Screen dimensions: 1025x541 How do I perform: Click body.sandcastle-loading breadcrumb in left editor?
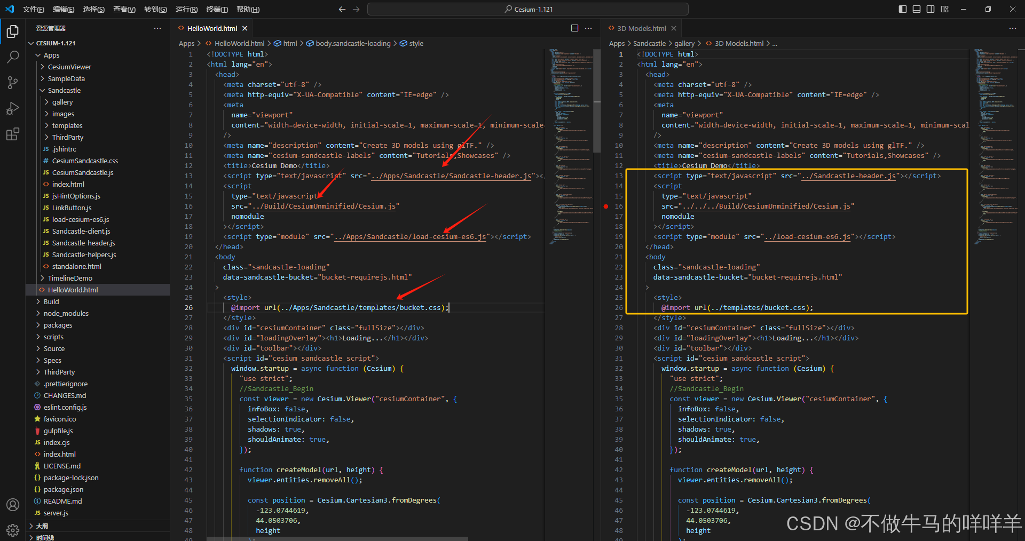(348, 43)
